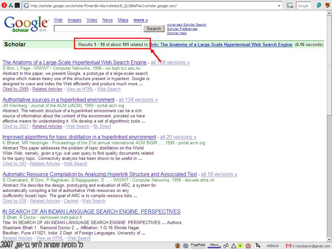Open Related Articles for Bhatt paper
Viewport: 332px width, 249px height.
18,238
